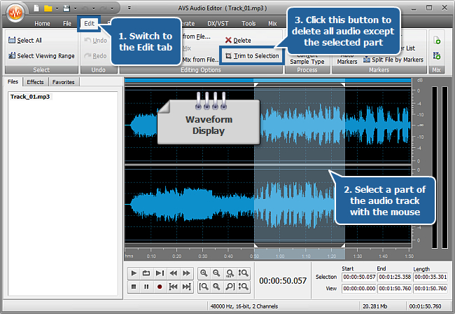Zoom to the selection start bracket icon
455x314 pixels.
click(204, 287)
